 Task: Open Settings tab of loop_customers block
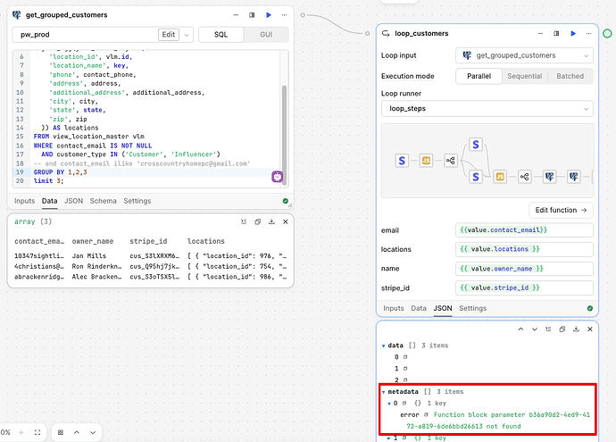click(472, 308)
